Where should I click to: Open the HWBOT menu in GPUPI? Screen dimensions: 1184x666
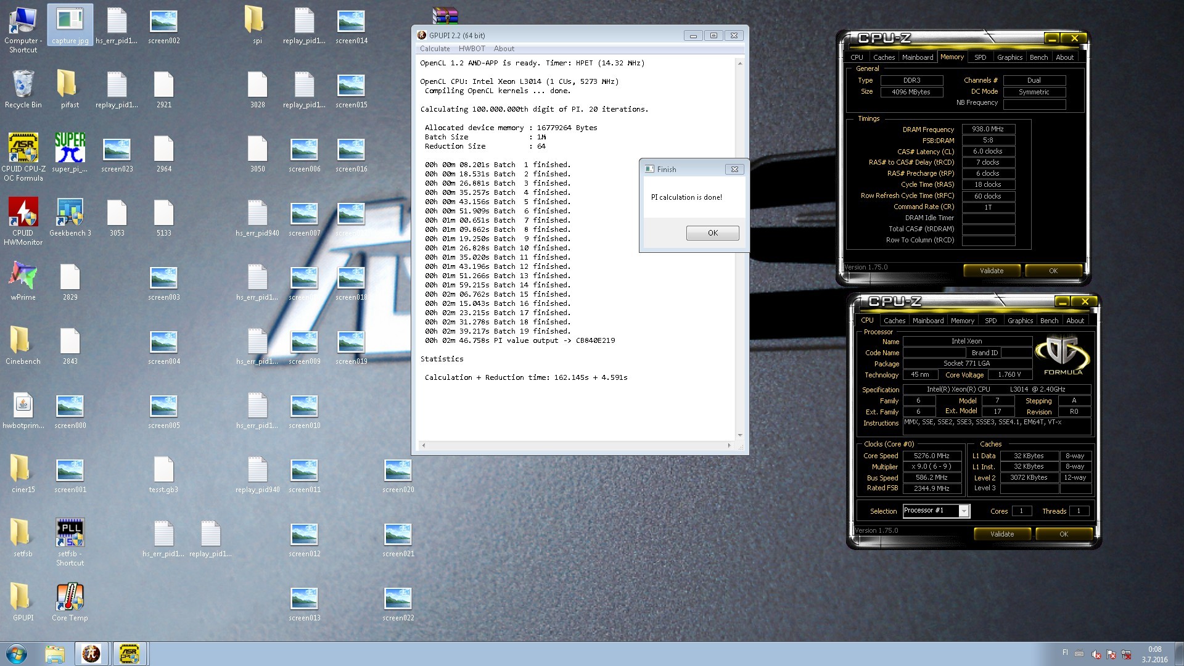coord(472,49)
